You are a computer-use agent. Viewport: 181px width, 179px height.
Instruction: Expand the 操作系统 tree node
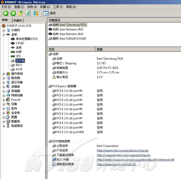pos(4,74)
